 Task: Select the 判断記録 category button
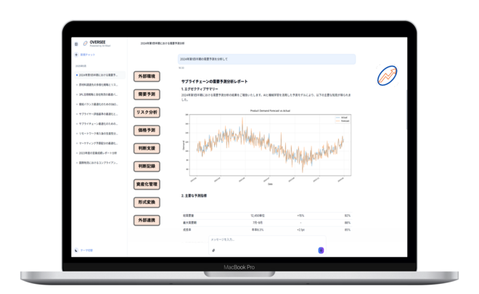tap(147, 166)
